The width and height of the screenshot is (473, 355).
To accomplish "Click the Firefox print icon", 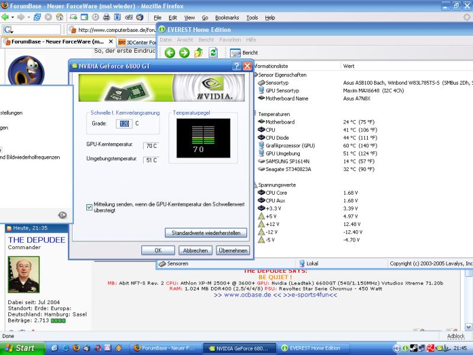I will [x=106, y=17].
